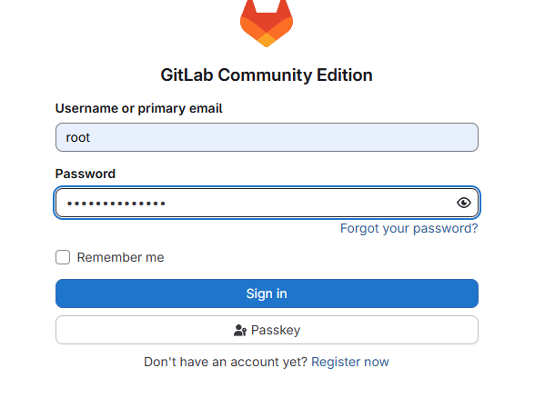Screen dimensions: 555x408
Task: Focus the Password input field
Action: pos(267,203)
